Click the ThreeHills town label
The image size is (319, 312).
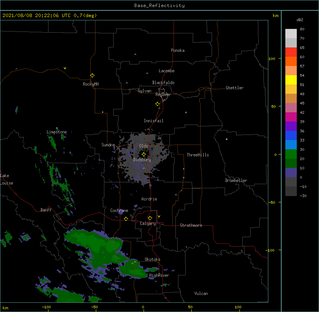(x=198, y=155)
